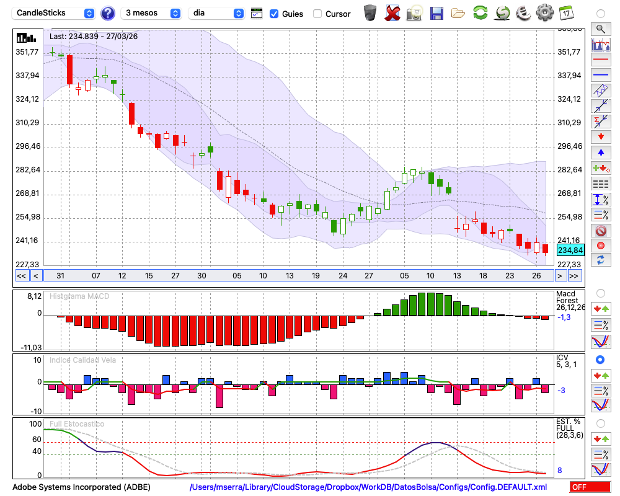Open the CandleSticks chart type dropdown
The width and height of the screenshot is (620, 496).
(x=55, y=13)
